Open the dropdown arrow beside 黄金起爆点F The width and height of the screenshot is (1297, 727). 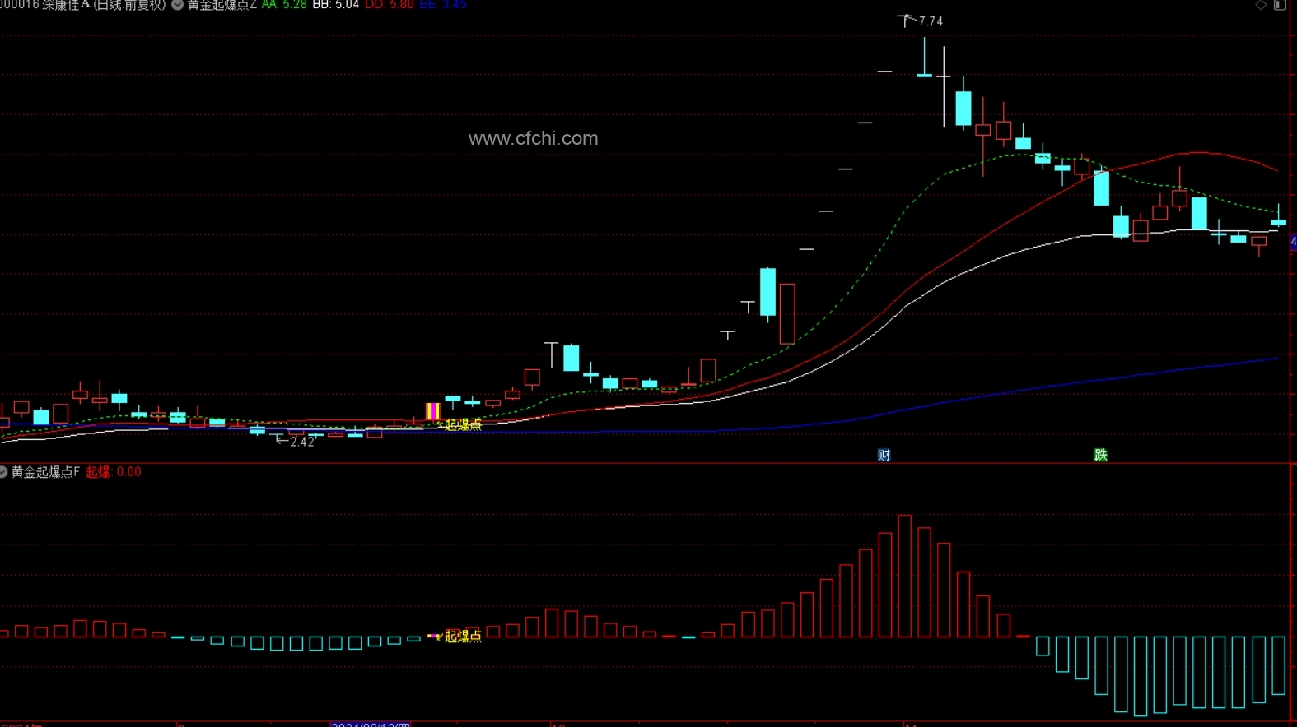(x=3, y=472)
